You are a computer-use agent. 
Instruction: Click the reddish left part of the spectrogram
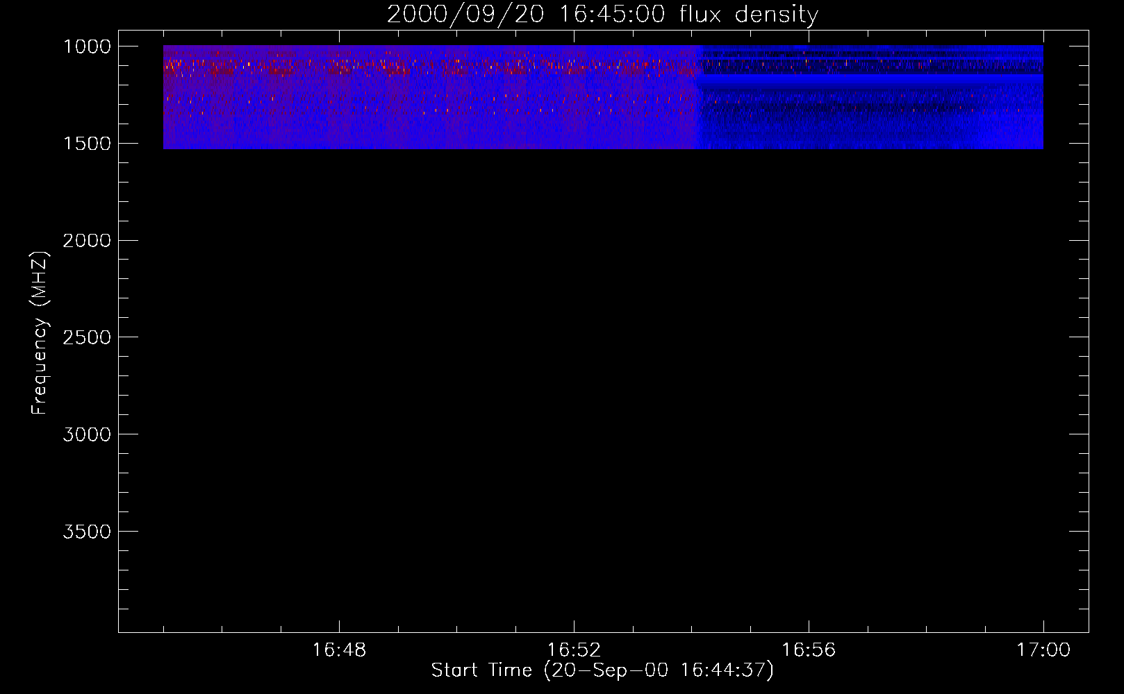coord(431,97)
